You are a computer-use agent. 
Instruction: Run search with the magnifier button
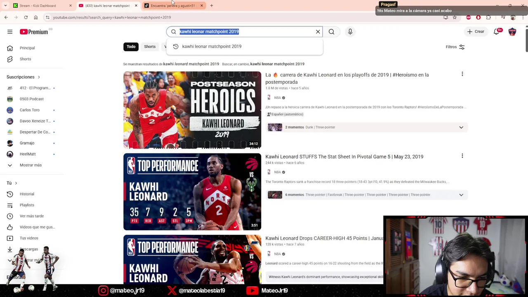point(332,32)
